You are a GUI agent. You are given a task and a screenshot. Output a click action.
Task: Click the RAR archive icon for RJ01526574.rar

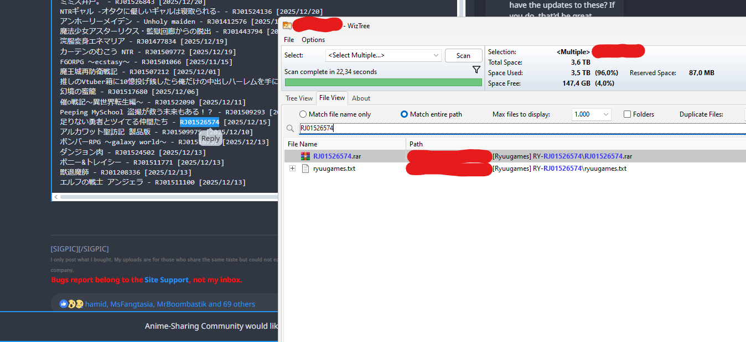[x=305, y=156]
